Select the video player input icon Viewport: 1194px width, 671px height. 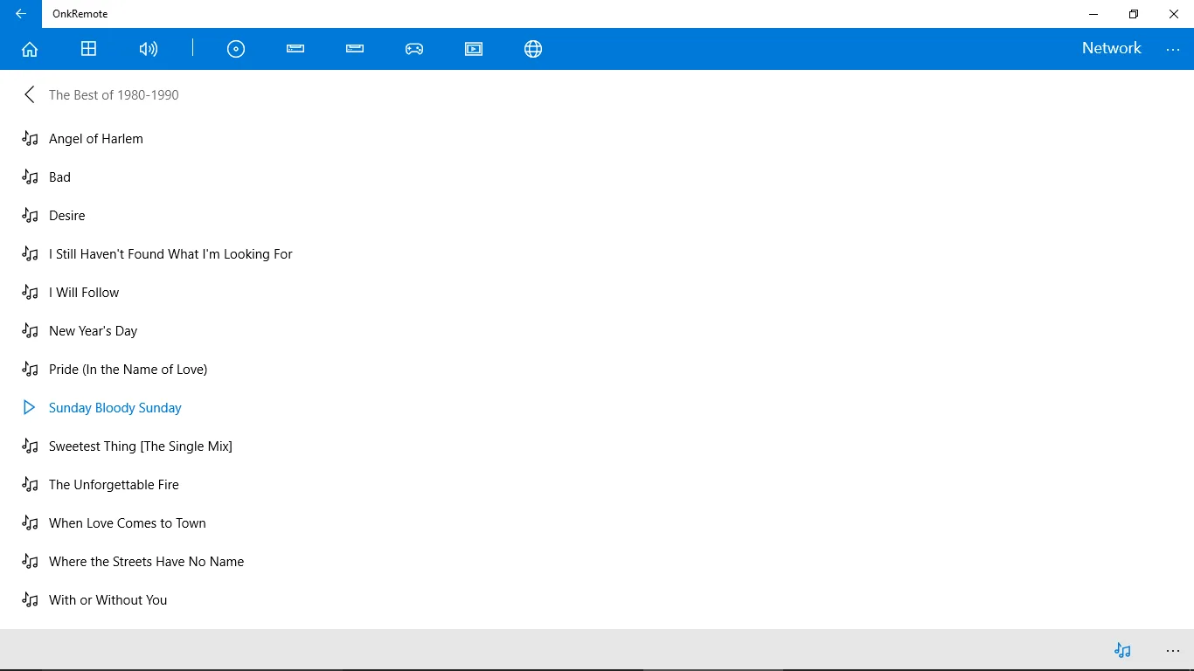click(474, 49)
